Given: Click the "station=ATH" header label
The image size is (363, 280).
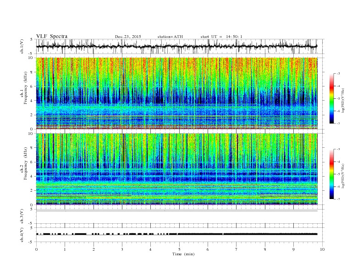Looking at the screenshot, I should (x=170, y=37).
